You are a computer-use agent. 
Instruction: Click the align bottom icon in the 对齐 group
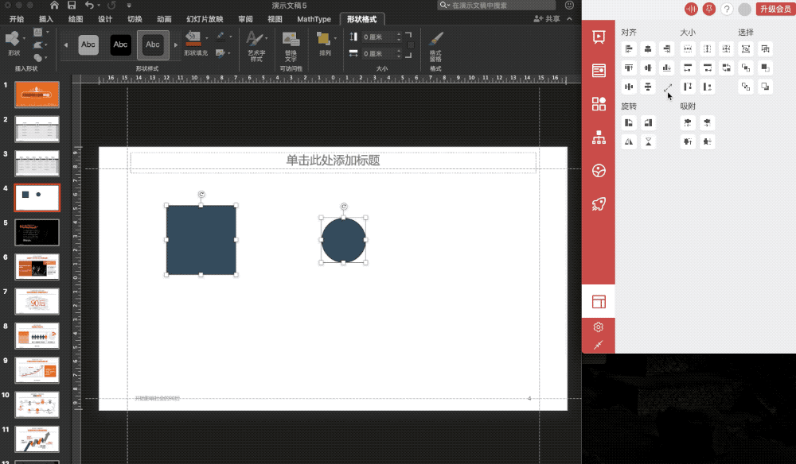667,68
